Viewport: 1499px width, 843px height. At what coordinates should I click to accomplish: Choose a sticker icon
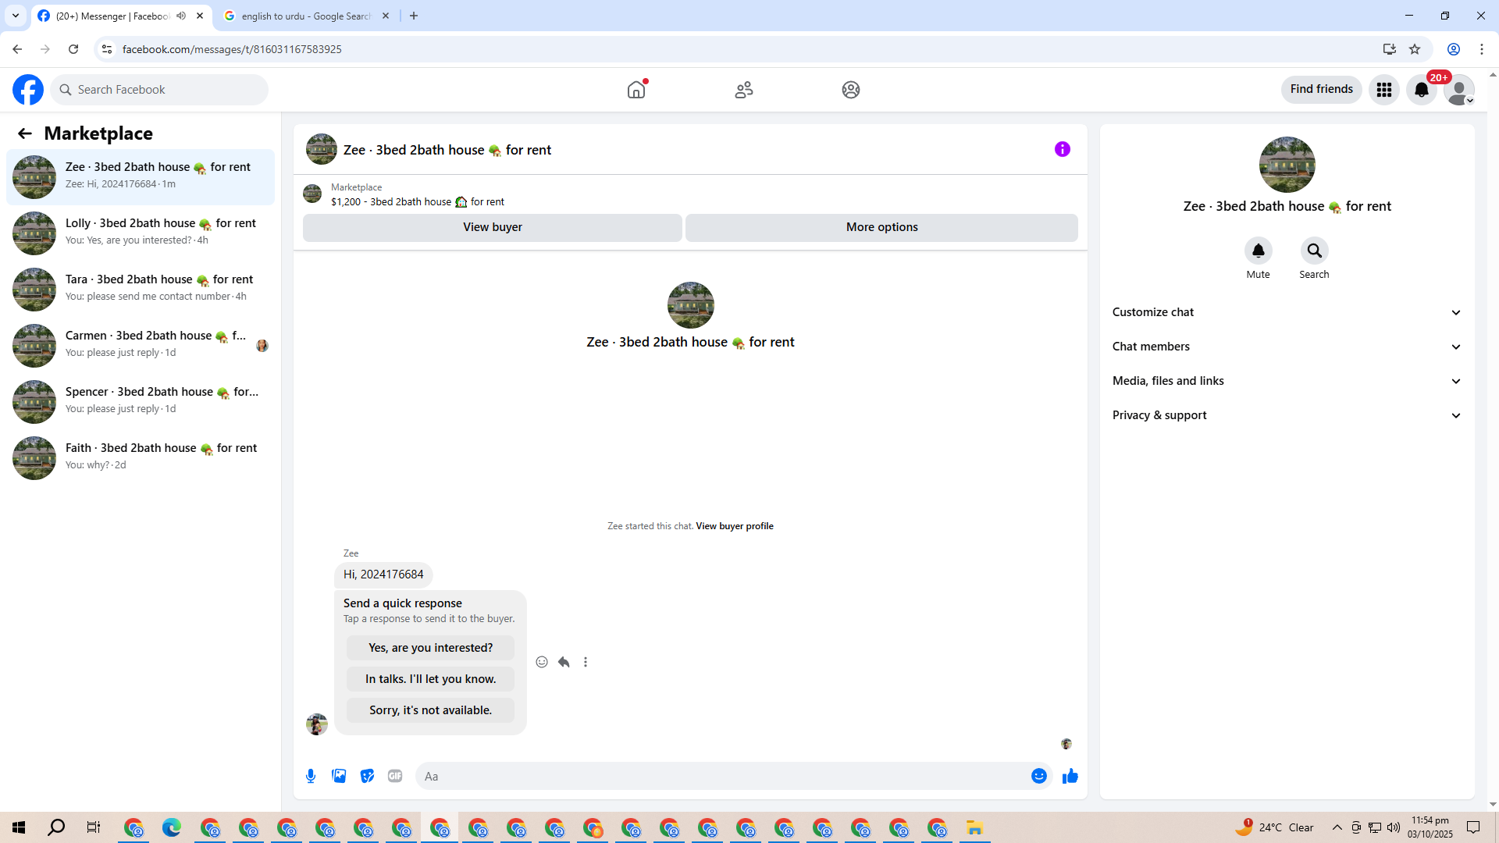tap(367, 776)
